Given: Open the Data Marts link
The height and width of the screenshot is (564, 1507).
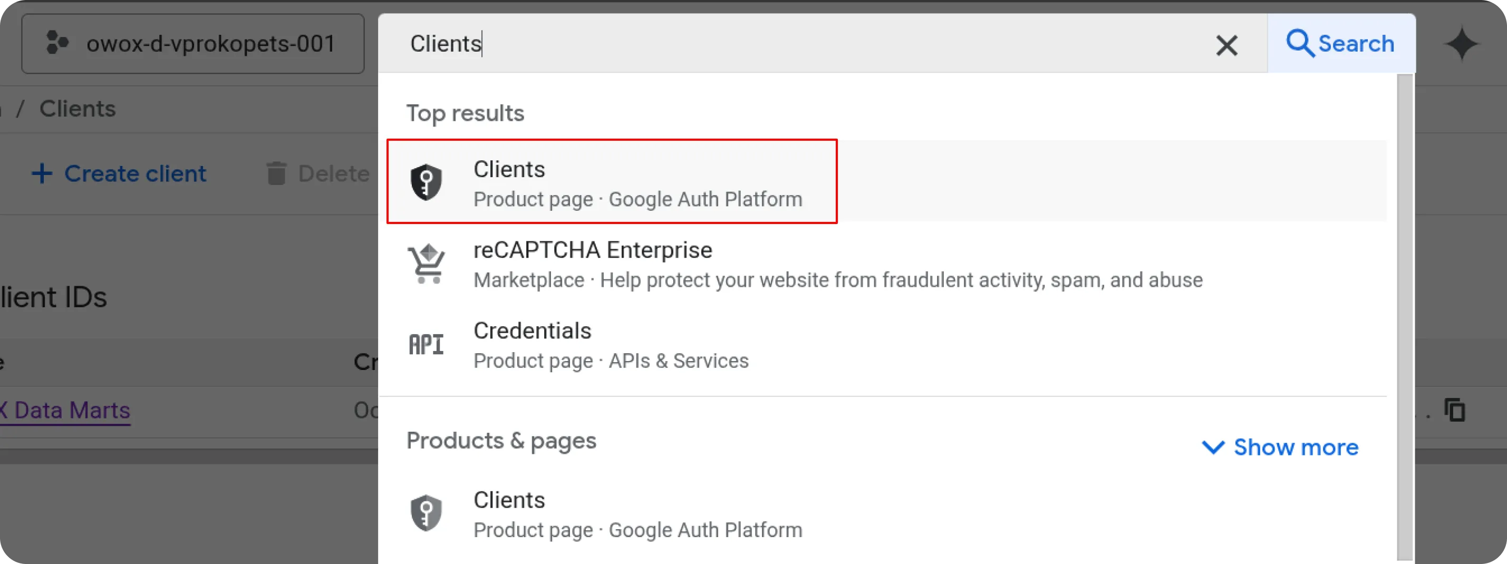Looking at the screenshot, I should click(64, 410).
